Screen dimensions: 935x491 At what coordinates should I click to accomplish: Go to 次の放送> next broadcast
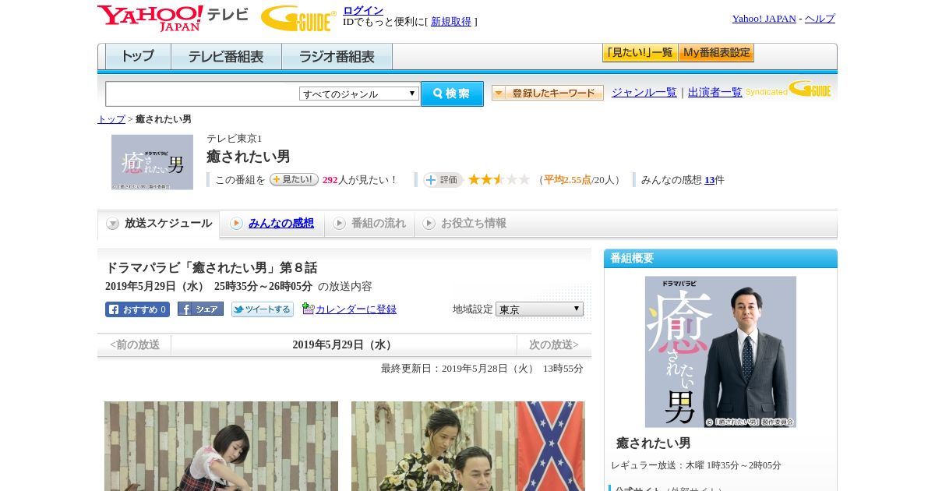coord(554,344)
